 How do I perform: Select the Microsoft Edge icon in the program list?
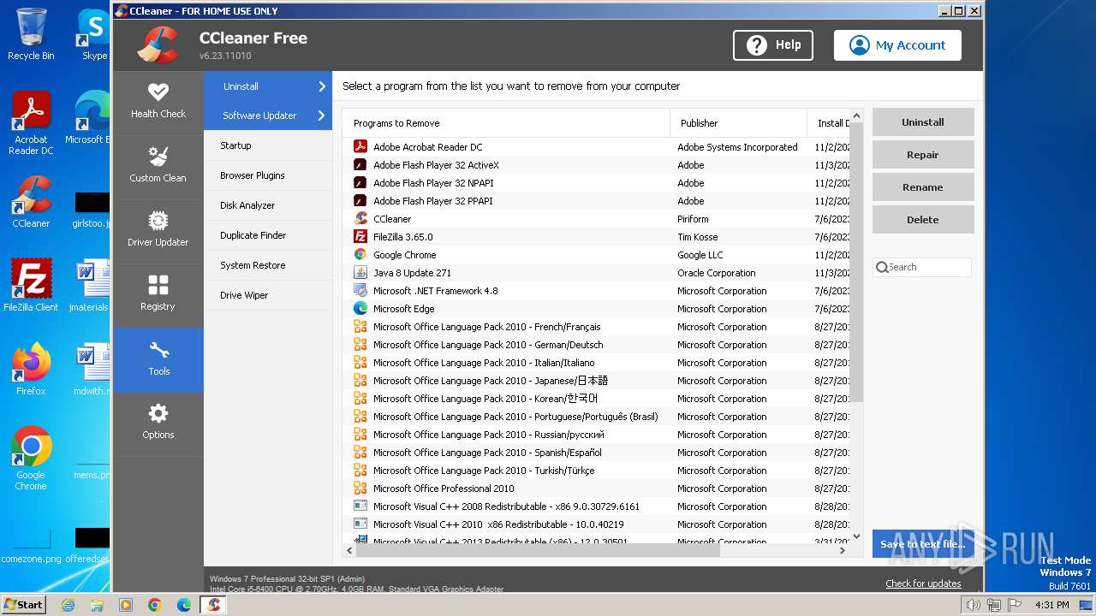point(360,309)
